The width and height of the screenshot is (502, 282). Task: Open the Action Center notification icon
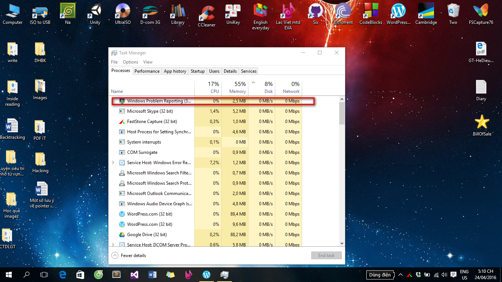tap(453, 275)
